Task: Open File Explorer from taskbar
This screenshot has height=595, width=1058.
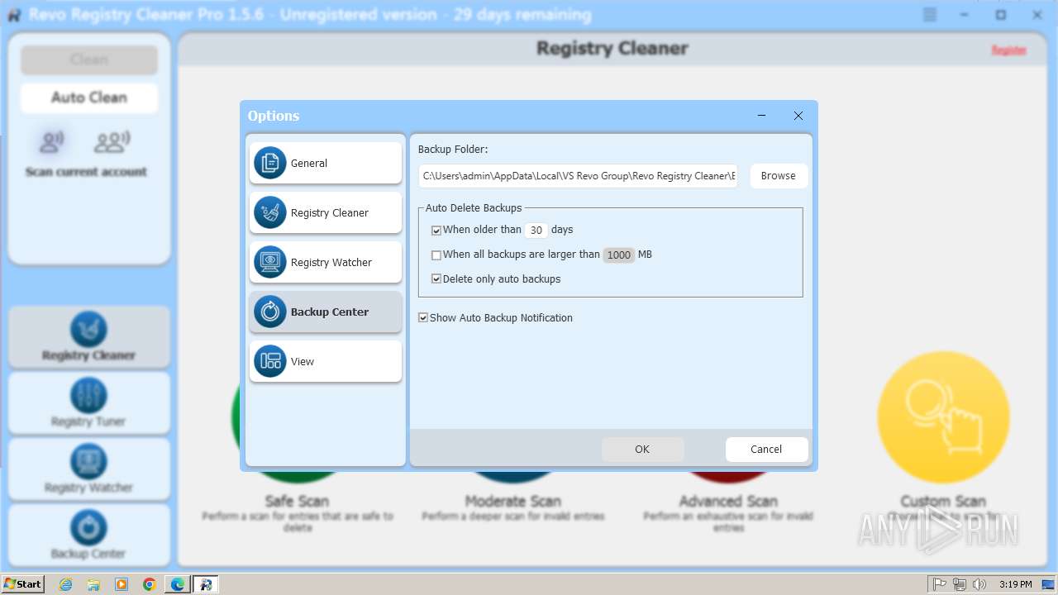Action: (x=93, y=584)
